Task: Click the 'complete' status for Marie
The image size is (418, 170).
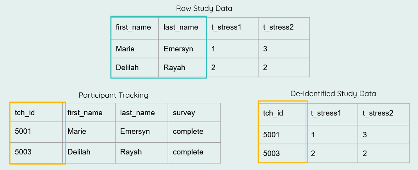Action: click(194, 132)
